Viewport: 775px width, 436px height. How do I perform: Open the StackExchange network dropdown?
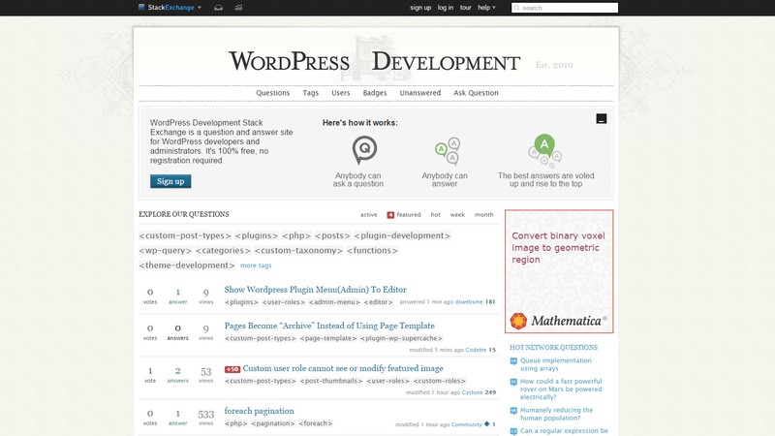pos(170,8)
